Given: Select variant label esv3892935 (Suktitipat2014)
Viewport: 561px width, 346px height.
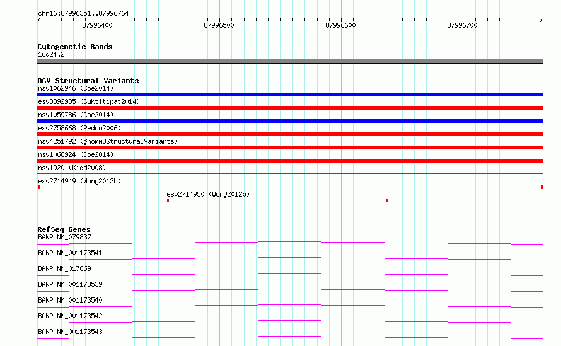Looking at the screenshot, I should [x=89, y=101].
